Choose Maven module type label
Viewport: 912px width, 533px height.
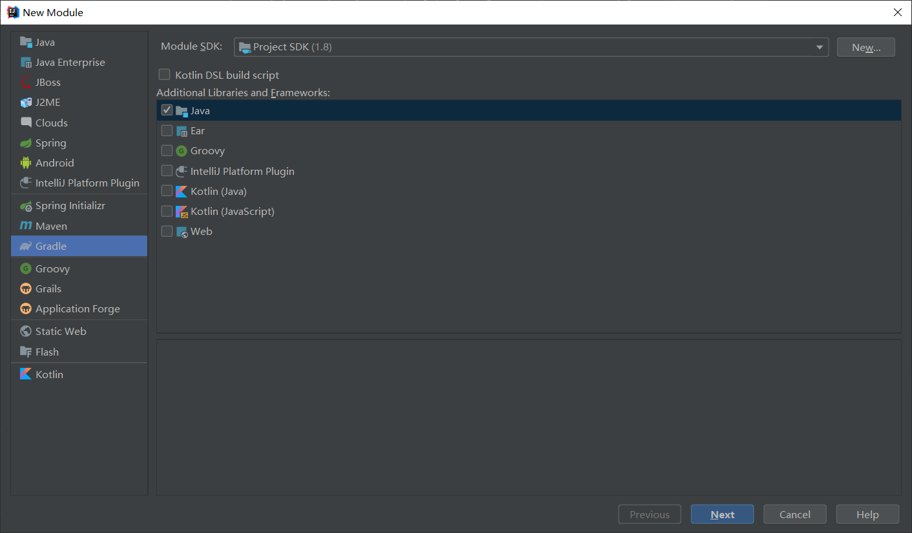click(52, 226)
